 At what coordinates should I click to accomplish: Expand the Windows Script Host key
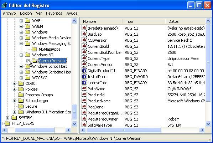click(x=21, y=66)
